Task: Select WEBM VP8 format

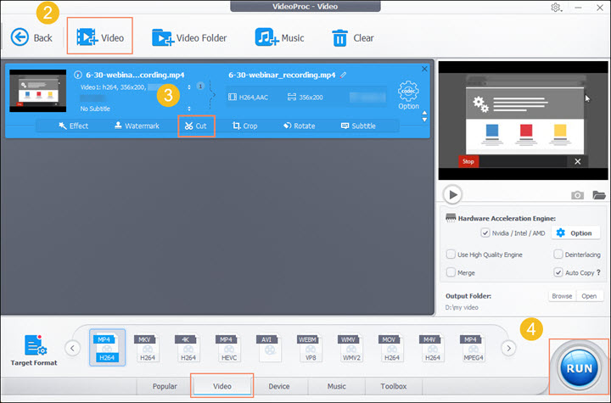Action: 311,348
